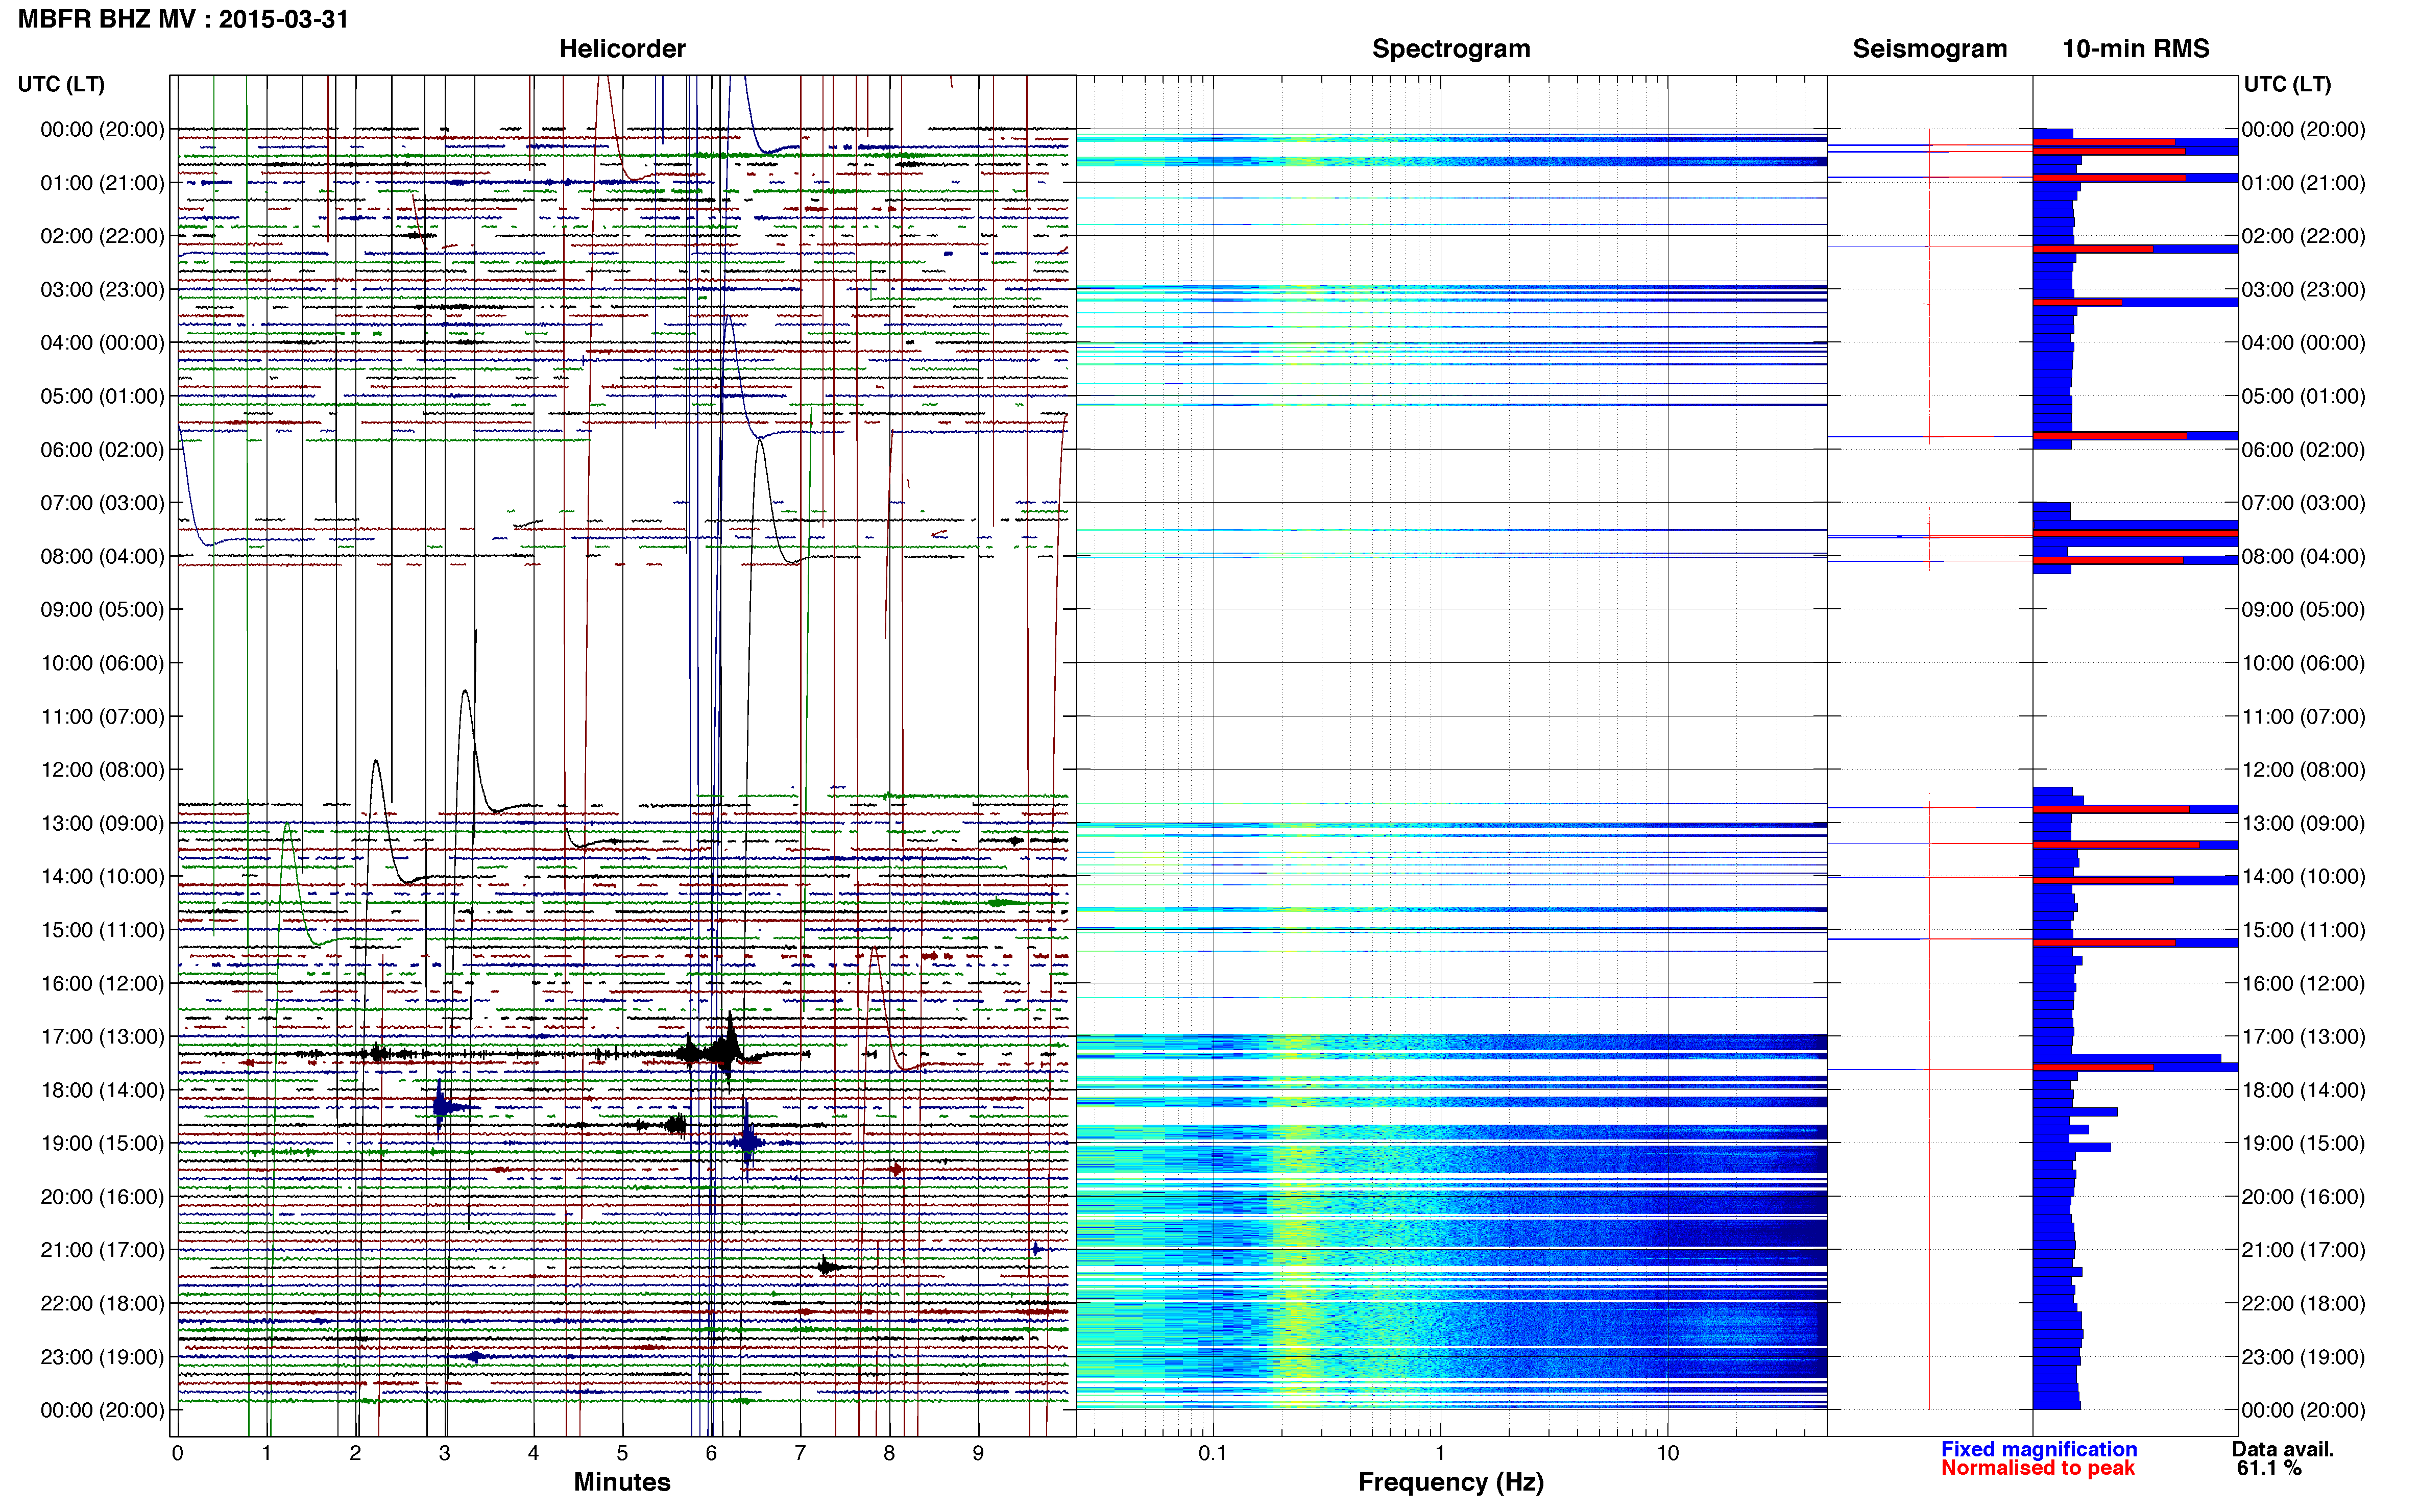Select the "Helicorder" panel heading
Viewport: 2420px width, 1512px height.
622,49
